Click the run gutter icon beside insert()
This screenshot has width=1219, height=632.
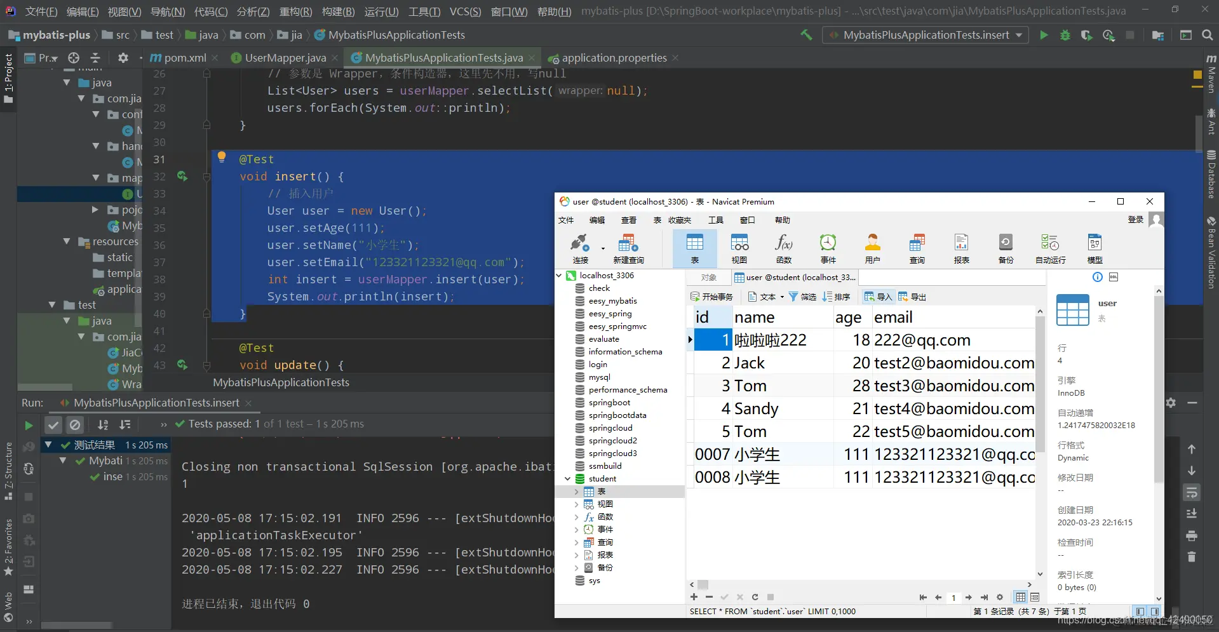pyautogui.click(x=182, y=177)
